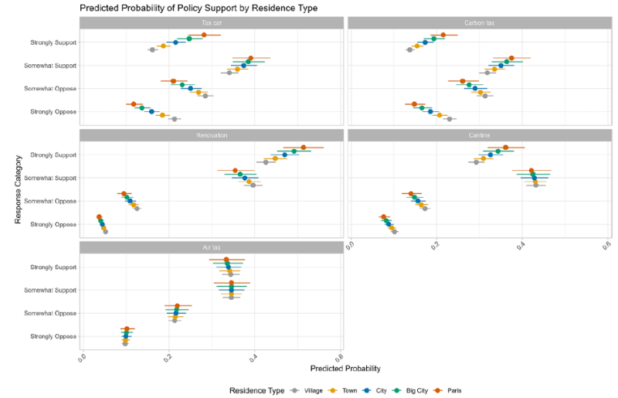This screenshot has width=618, height=398.
Task: Select the Big City legend marker
Action: (x=396, y=390)
